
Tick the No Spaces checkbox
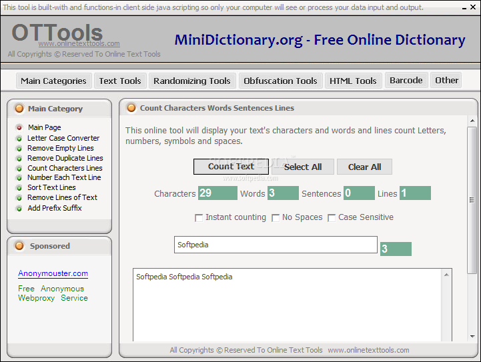coord(276,218)
